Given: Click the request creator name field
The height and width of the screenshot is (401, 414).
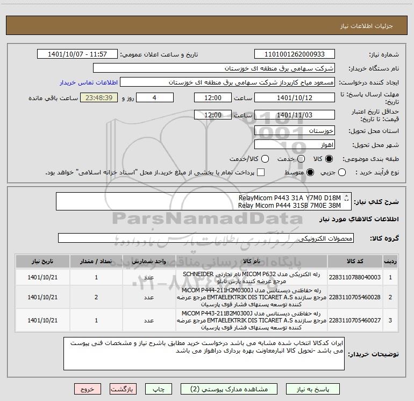Looking at the screenshot, I should (x=227, y=82).
